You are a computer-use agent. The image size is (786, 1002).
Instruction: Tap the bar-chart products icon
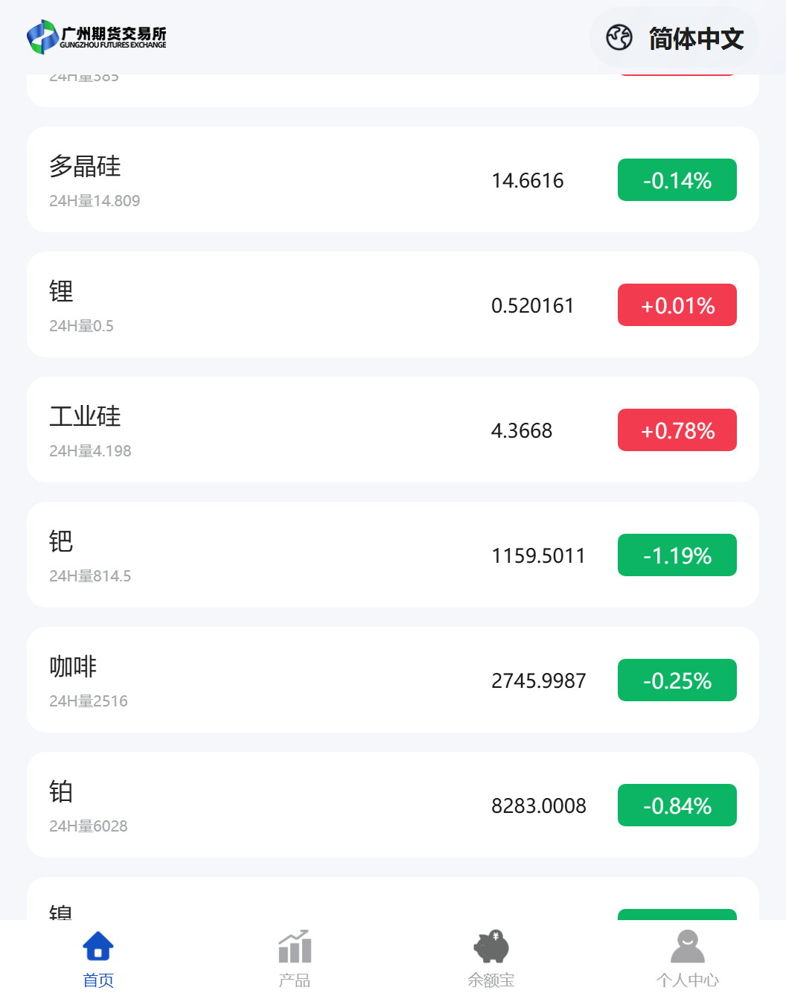coord(295,946)
